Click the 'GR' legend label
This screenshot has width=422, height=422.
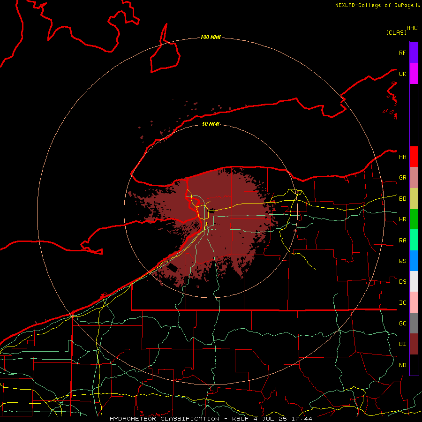(x=402, y=178)
